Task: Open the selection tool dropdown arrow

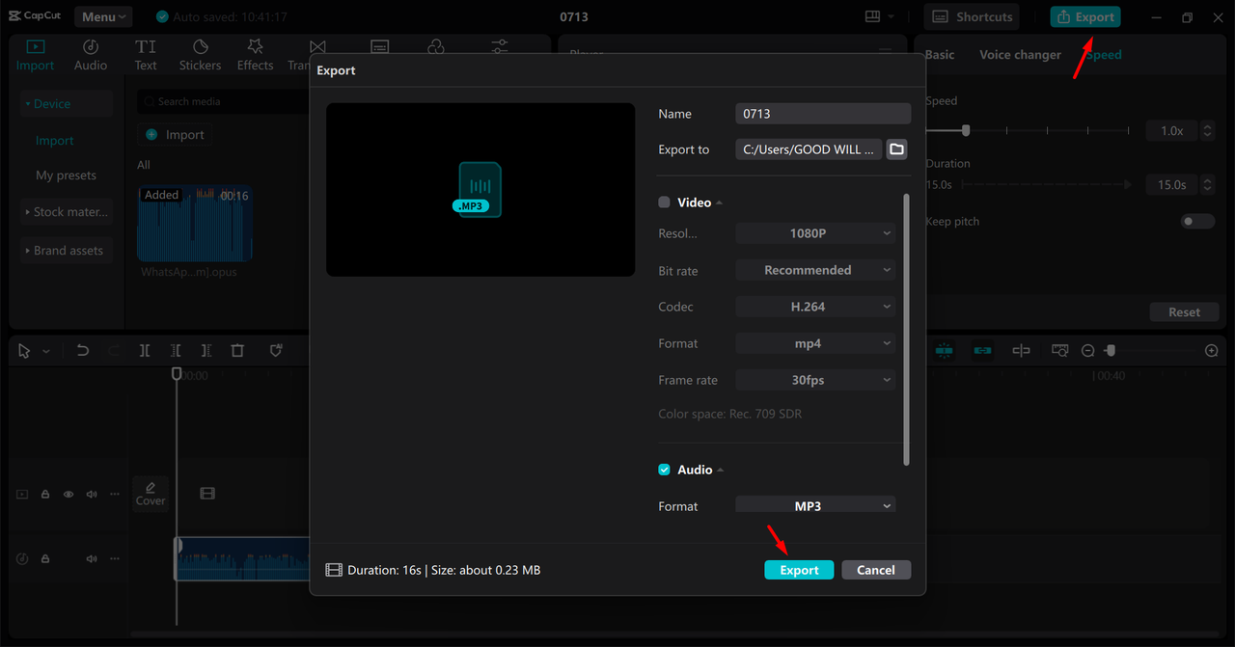Action: pos(45,352)
